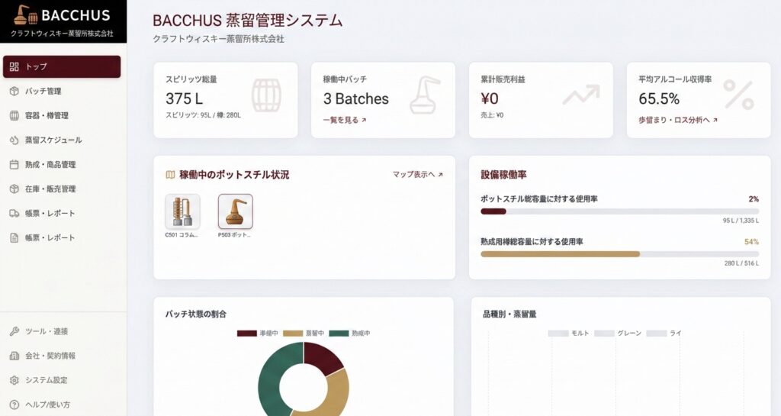Toggle the モルト legend item in 品種別 chart
This screenshot has height=416, width=781.
tap(568, 334)
